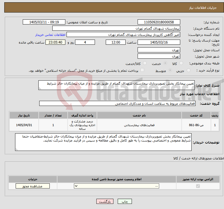
Task: Click the شهر محل تحویل field
Action: [x=159, y=56]
